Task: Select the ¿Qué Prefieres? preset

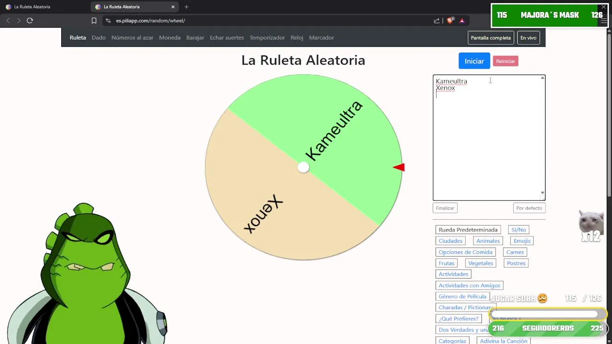Action: pos(458,319)
